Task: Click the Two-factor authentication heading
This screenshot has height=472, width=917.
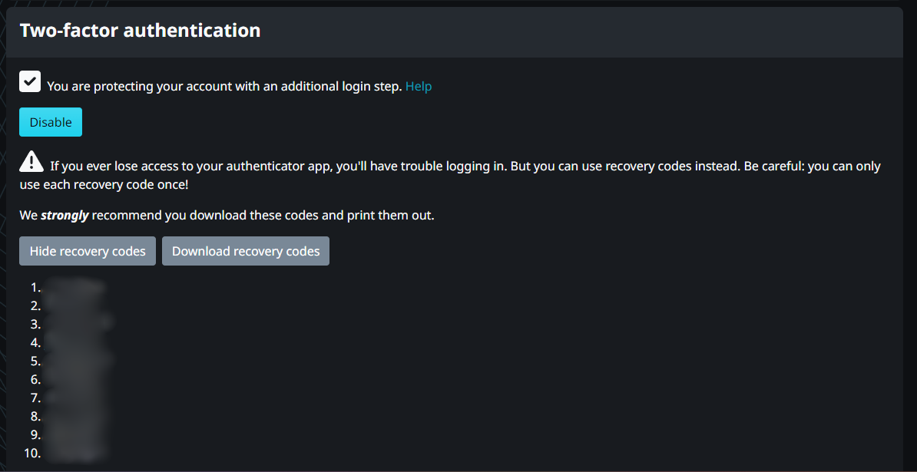Action: coord(140,31)
